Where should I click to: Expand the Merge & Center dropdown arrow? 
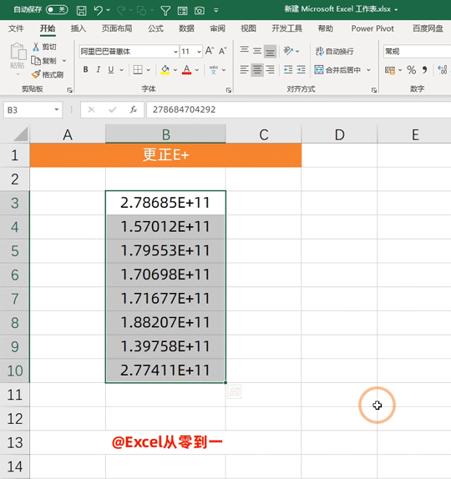point(369,70)
